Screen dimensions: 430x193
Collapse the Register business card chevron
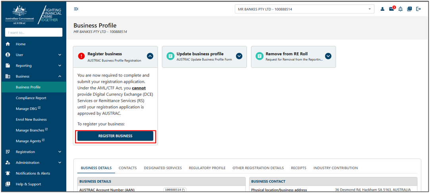[x=150, y=56]
